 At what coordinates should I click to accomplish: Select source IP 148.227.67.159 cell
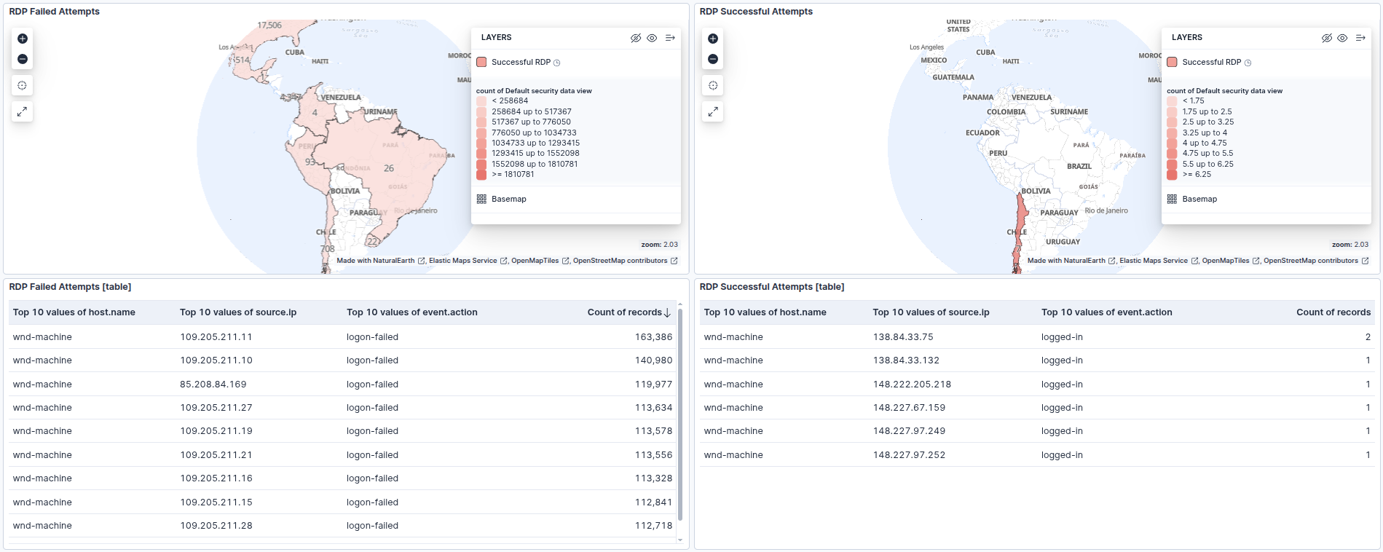909,408
